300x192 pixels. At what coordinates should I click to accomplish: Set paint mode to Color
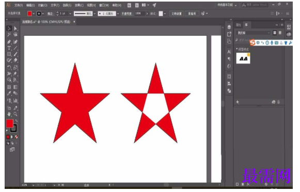tap(8, 137)
